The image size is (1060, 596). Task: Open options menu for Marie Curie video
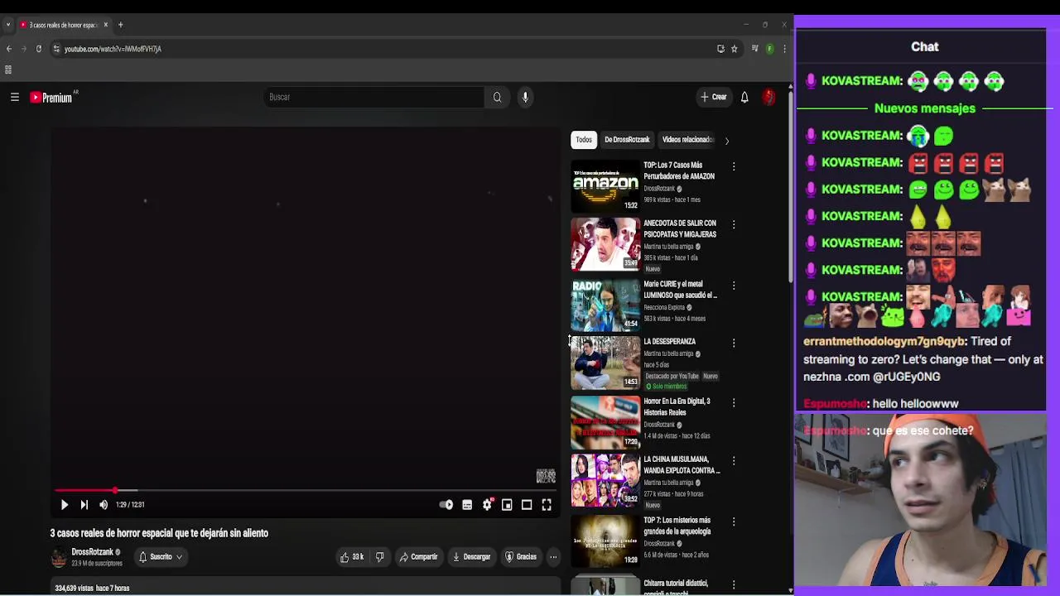pyautogui.click(x=734, y=286)
